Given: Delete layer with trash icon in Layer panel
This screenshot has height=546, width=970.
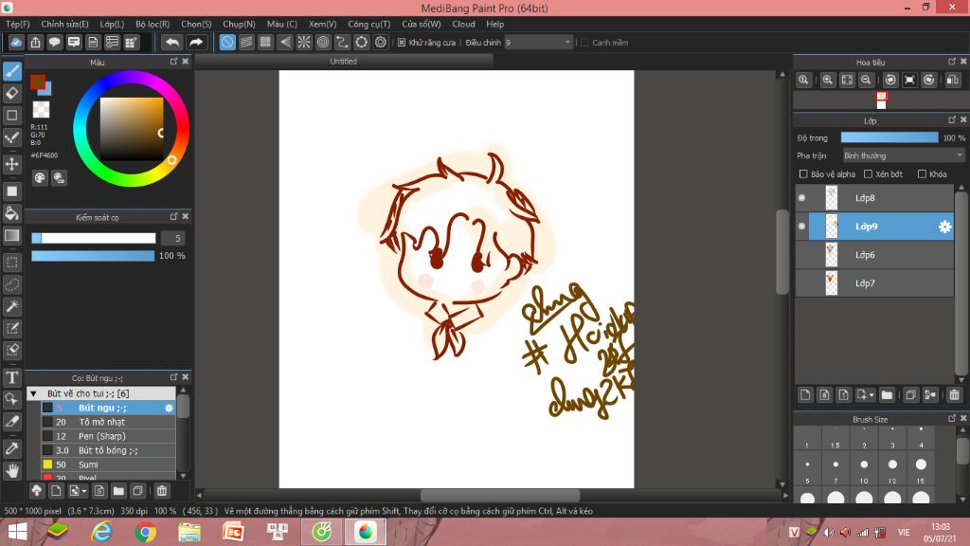Looking at the screenshot, I should tap(954, 395).
